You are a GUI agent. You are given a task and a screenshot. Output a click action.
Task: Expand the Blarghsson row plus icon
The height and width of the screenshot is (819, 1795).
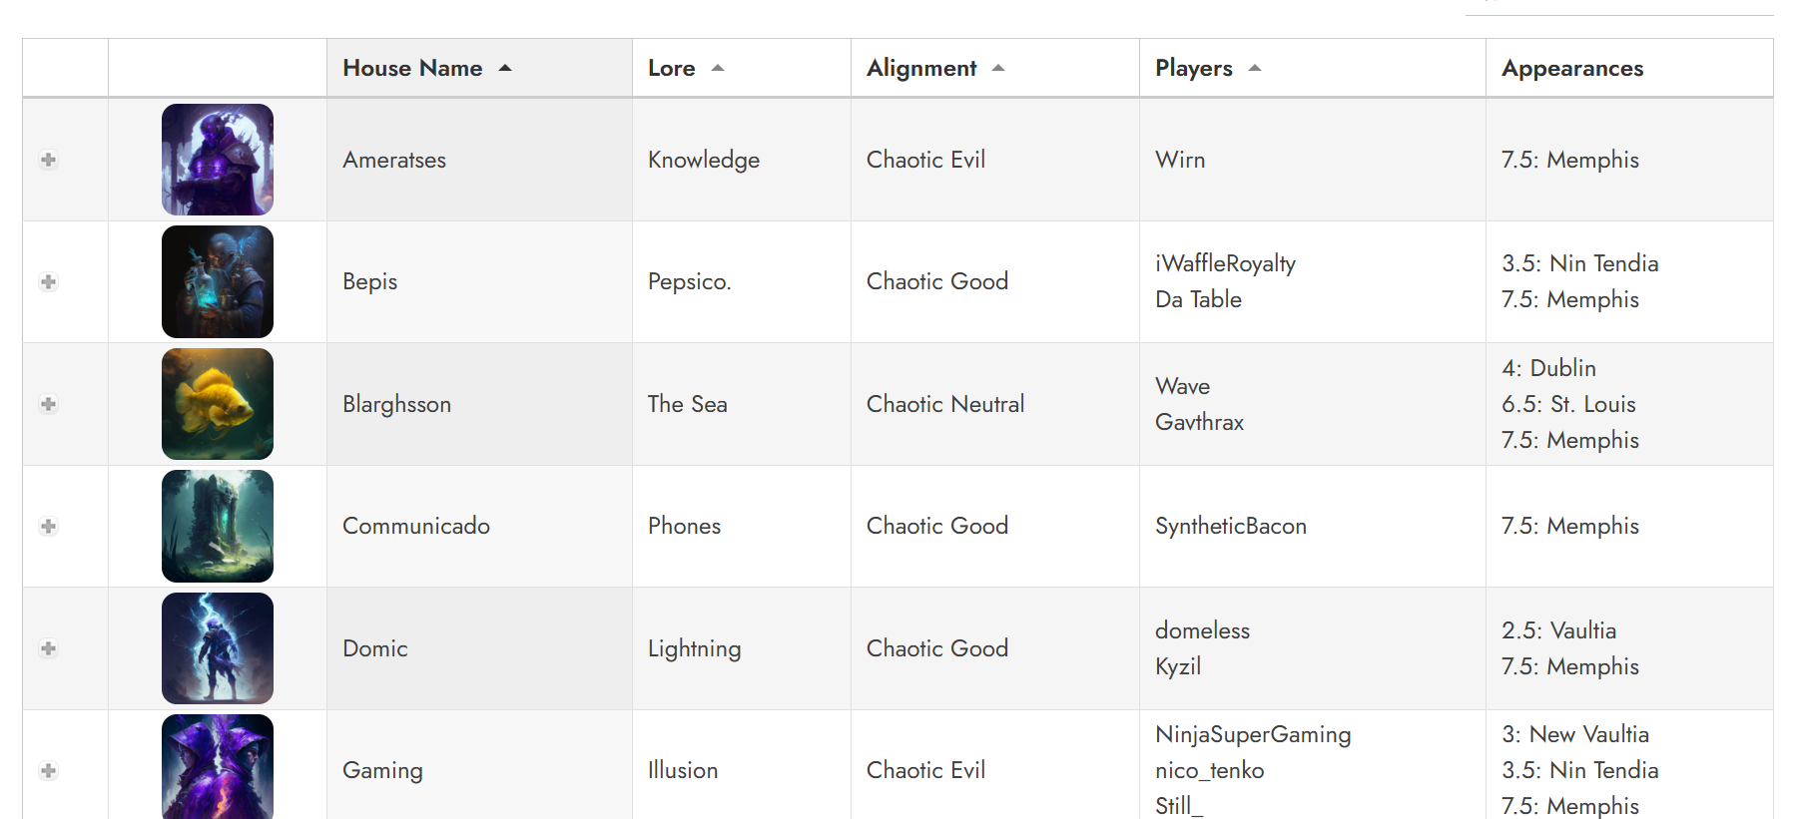[48, 404]
